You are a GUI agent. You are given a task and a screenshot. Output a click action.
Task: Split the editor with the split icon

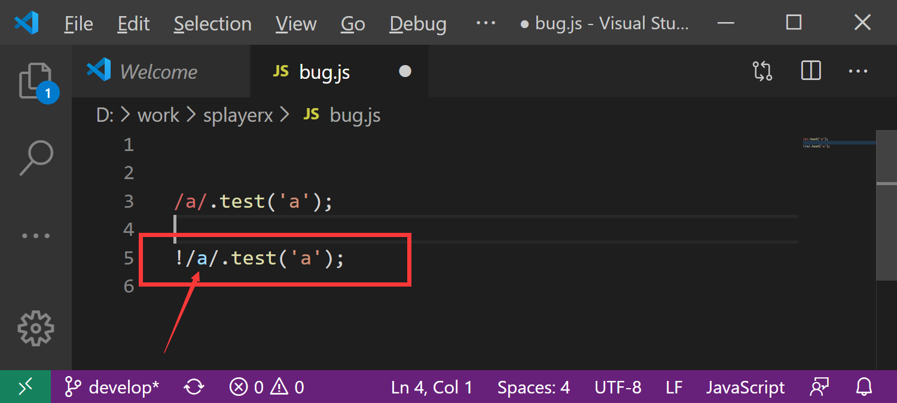(x=810, y=71)
